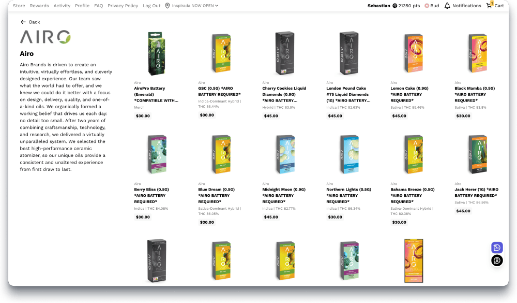The width and height of the screenshot is (517, 303).
Task: Go to the Rewards page
Action: click(x=39, y=6)
